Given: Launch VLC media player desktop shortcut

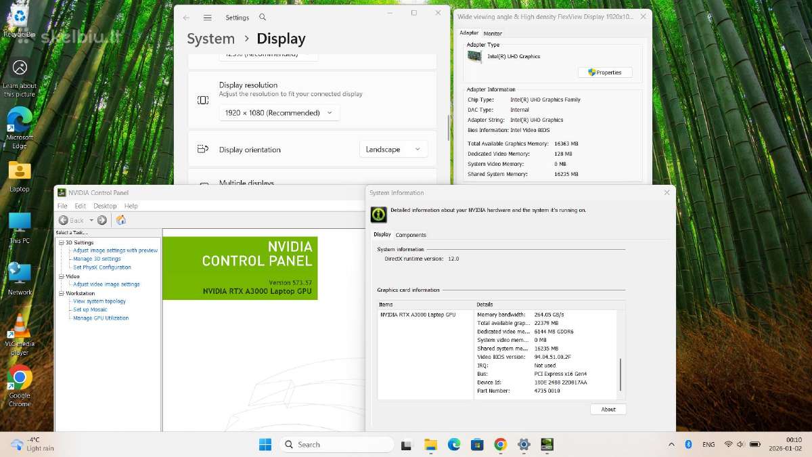Looking at the screenshot, I should point(20,334).
